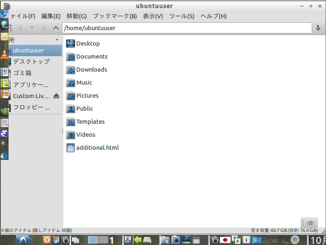Open the ツール(S) menu
The height and width of the screenshot is (245, 326).
[182, 16]
